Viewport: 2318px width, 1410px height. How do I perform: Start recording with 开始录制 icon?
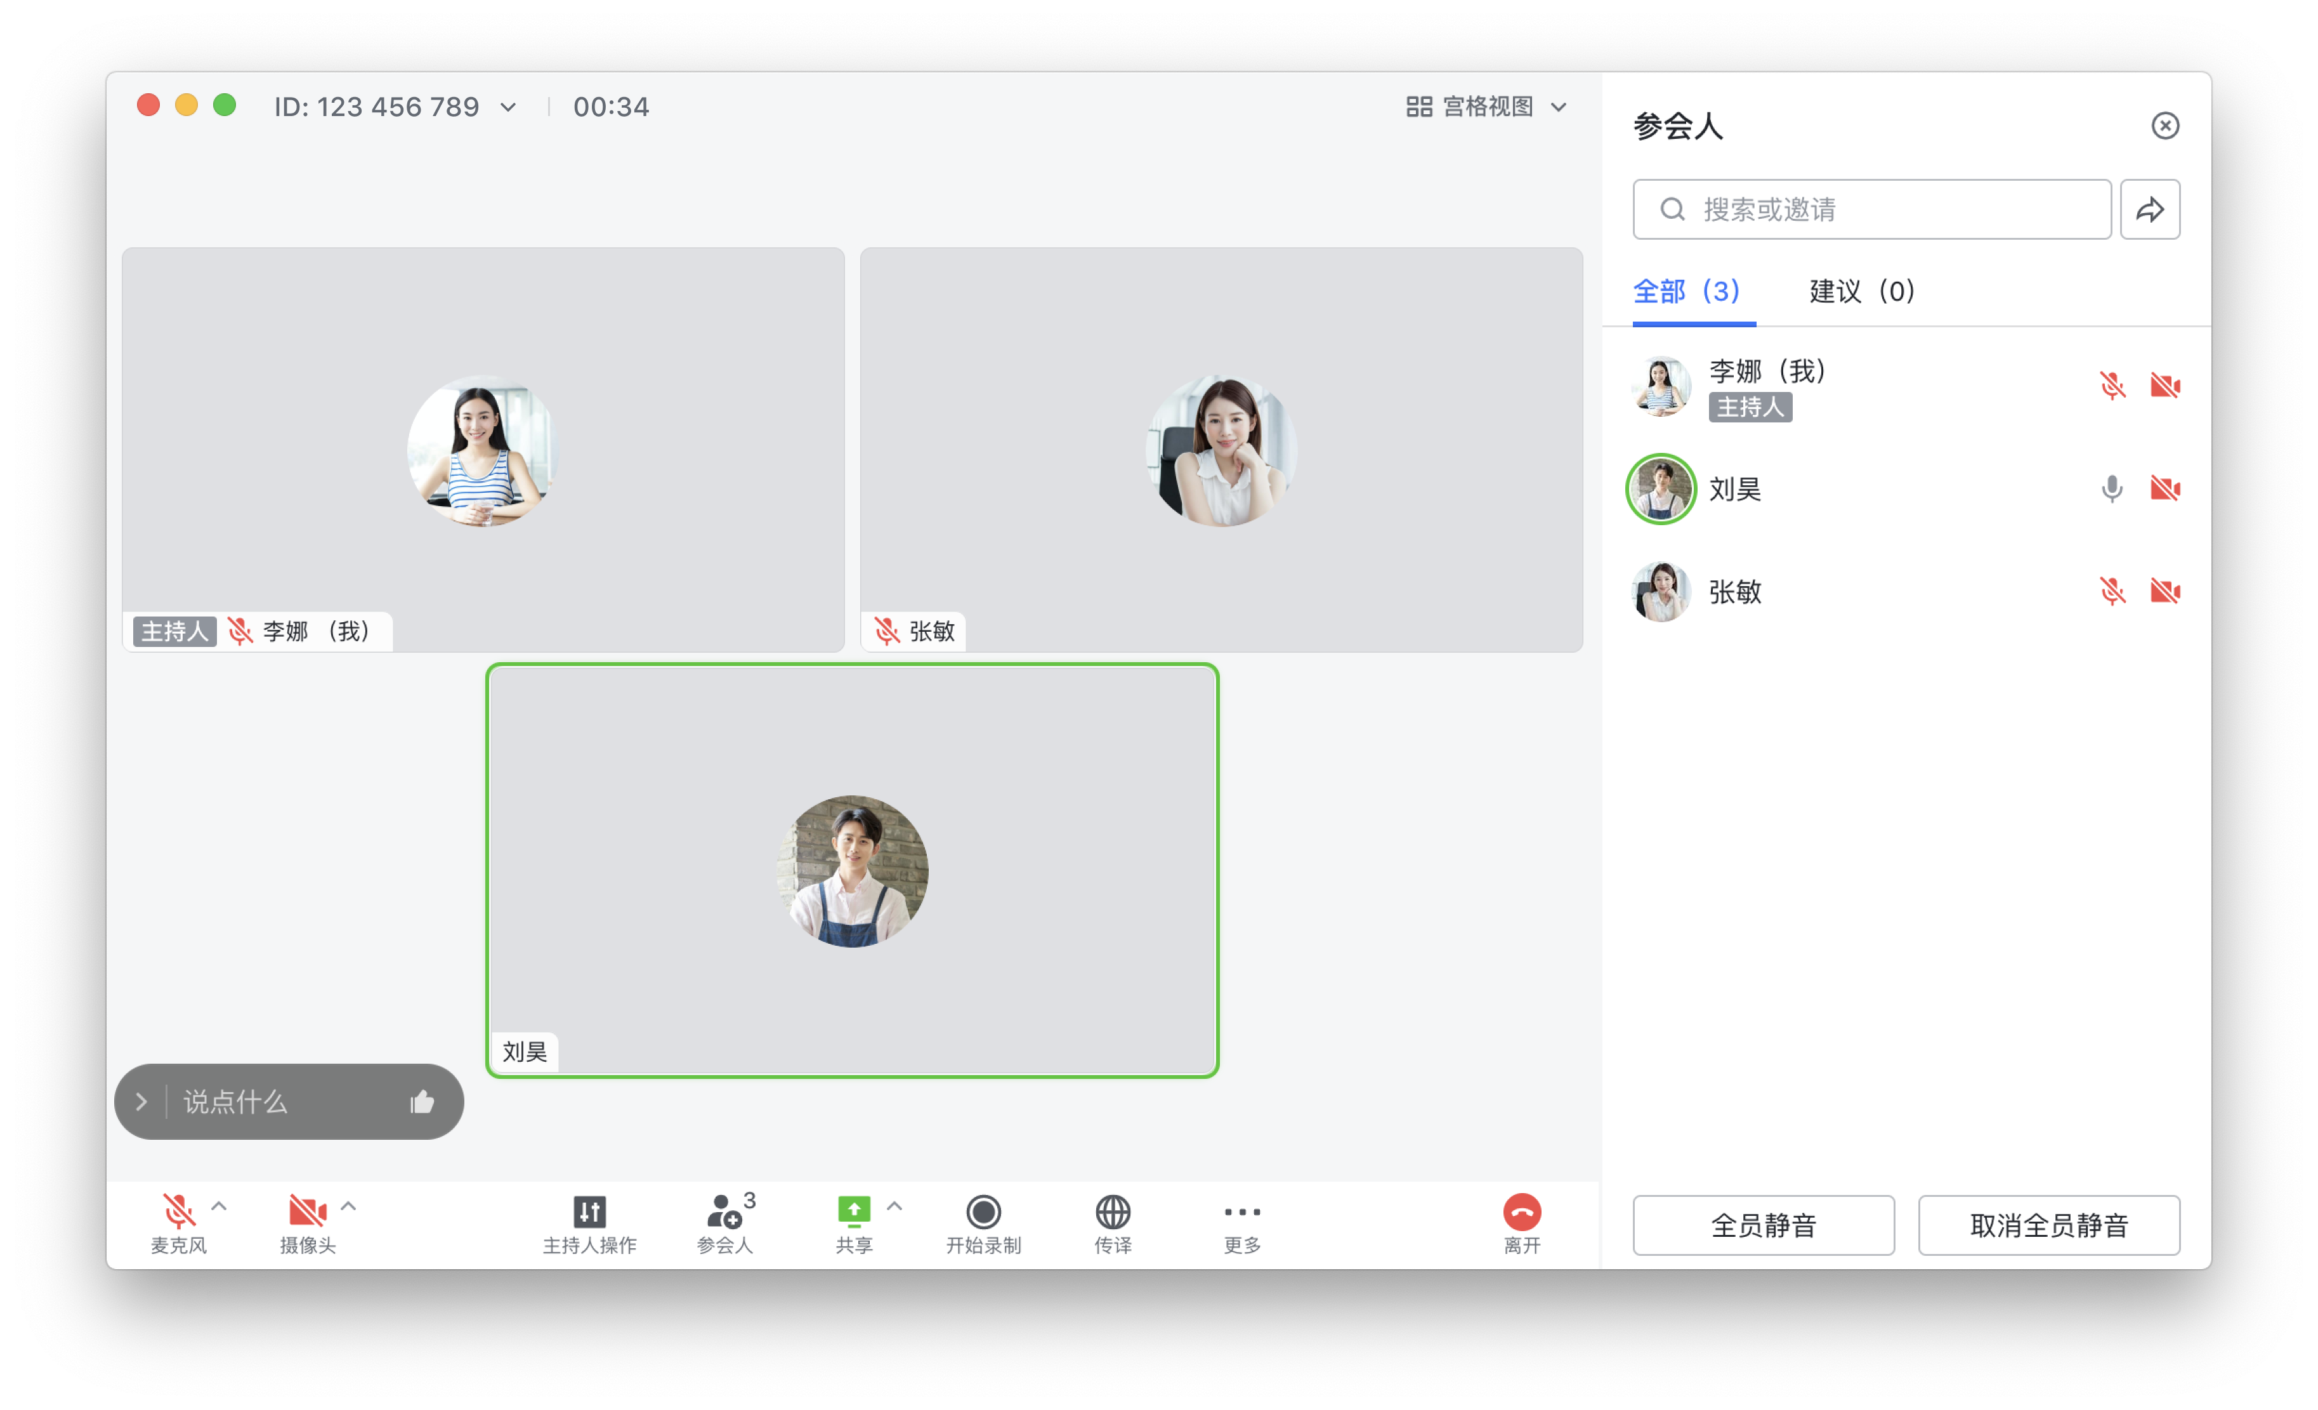click(983, 1213)
